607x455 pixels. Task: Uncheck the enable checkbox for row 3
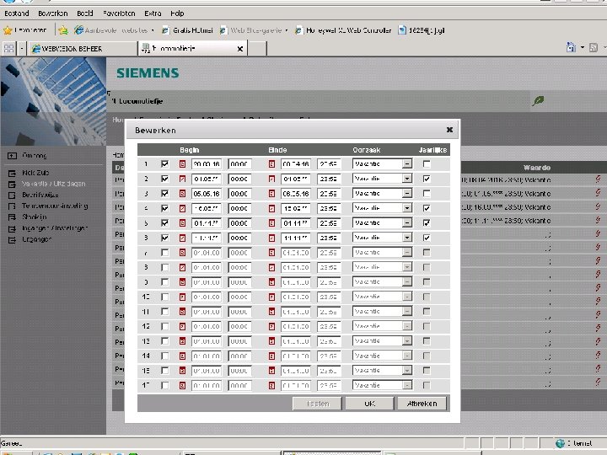[164, 194]
